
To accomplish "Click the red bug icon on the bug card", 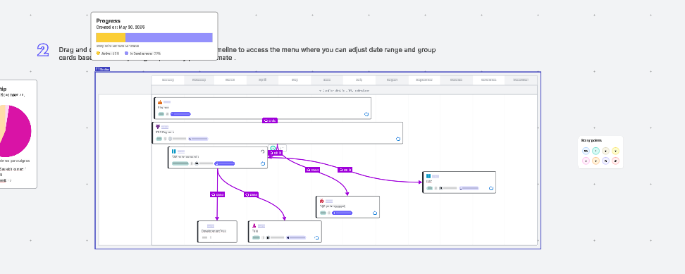I will pos(322,201).
